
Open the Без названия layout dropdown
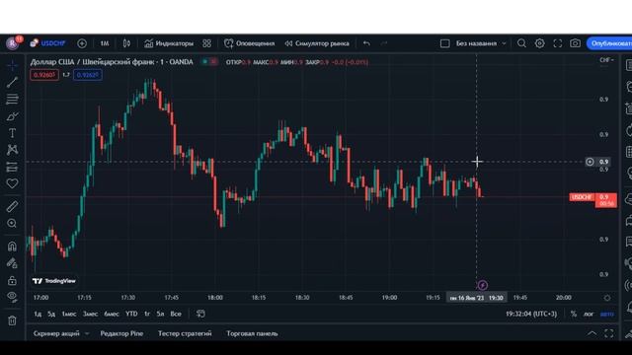click(x=481, y=43)
